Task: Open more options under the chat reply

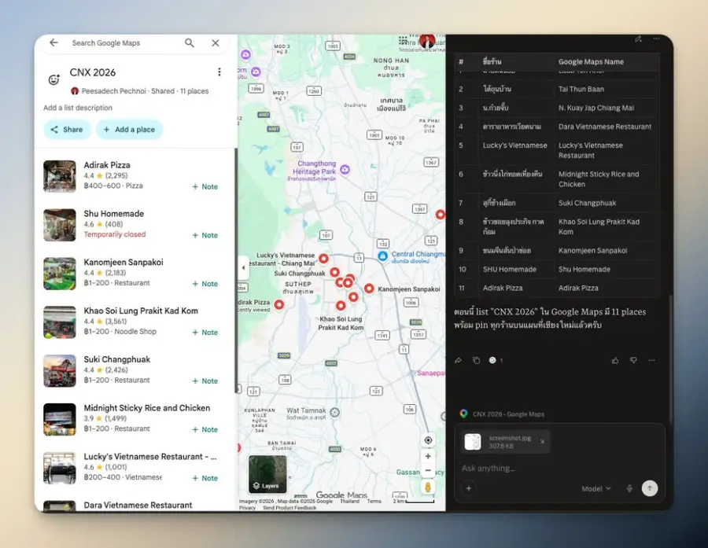Action: coord(651,360)
